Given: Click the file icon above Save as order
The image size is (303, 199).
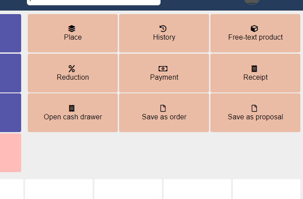Looking at the screenshot, I should [x=163, y=108].
